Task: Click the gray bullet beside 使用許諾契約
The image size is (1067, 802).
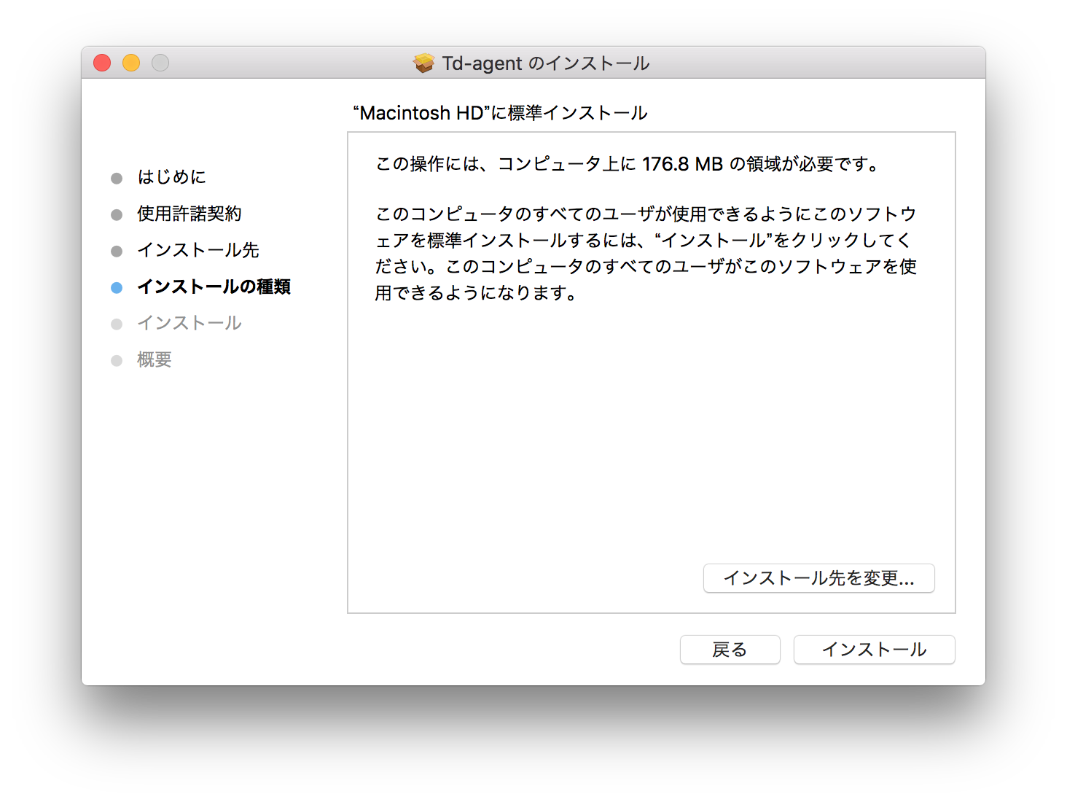Action: point(117,215)
